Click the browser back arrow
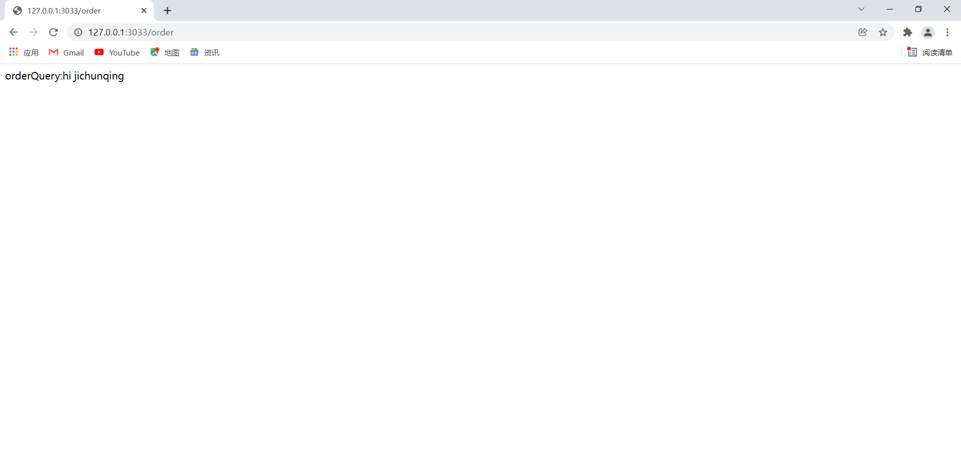Viewport: 961px width, 464px height. click(x=14, y=32)
